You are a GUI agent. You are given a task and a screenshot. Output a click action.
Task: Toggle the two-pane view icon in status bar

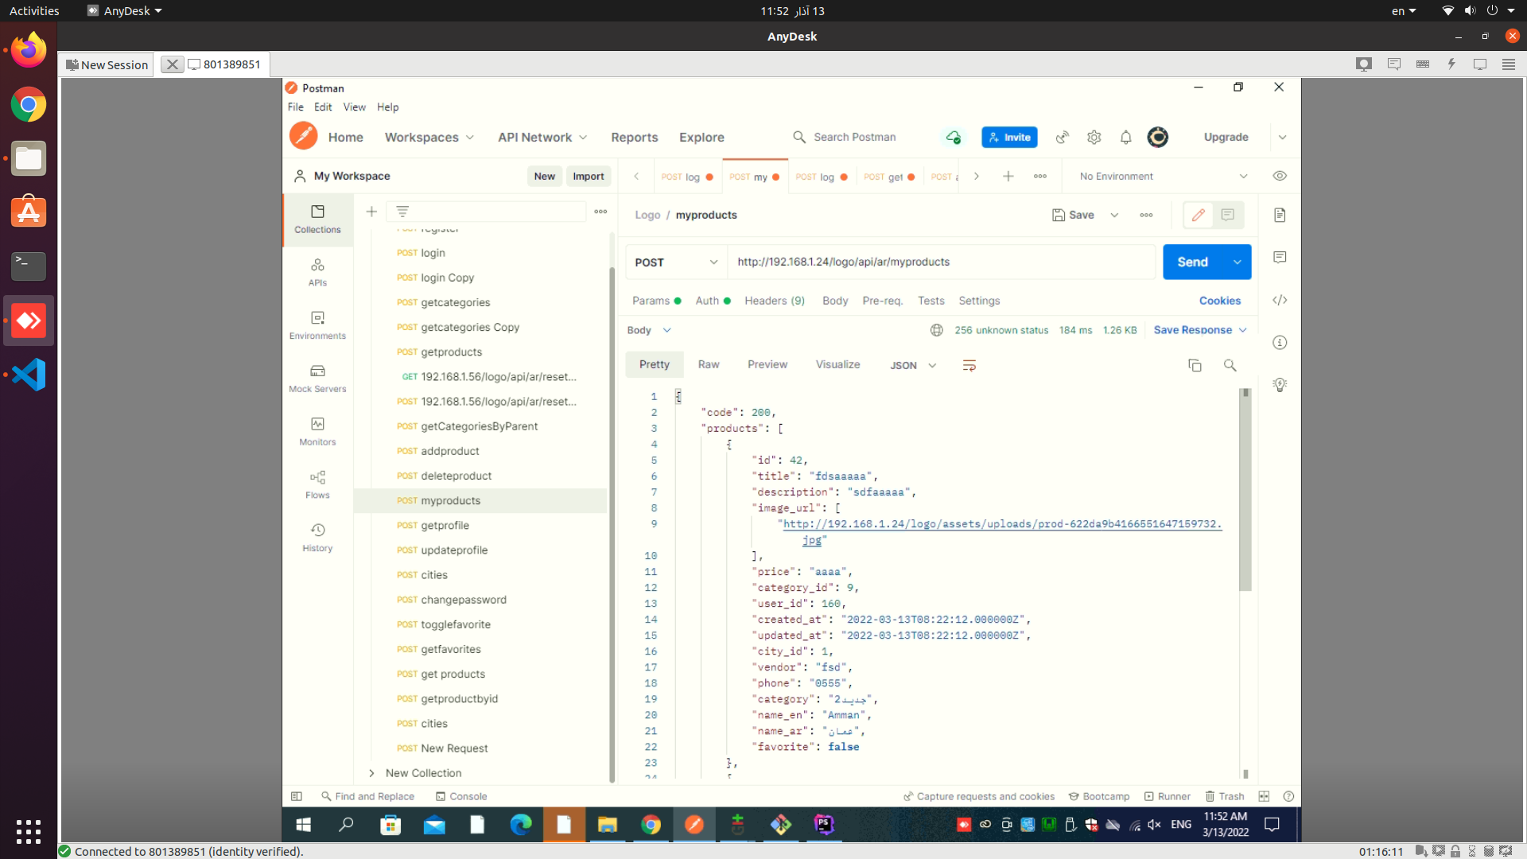coord(1264,796)
